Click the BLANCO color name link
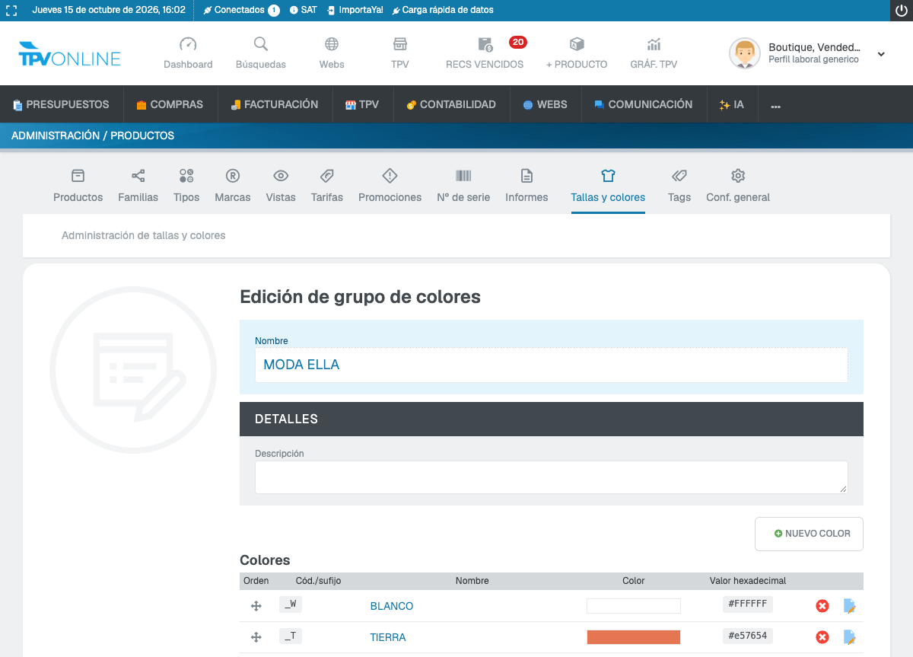The width and height of the screenshot is (913, 657). point(392,606)
